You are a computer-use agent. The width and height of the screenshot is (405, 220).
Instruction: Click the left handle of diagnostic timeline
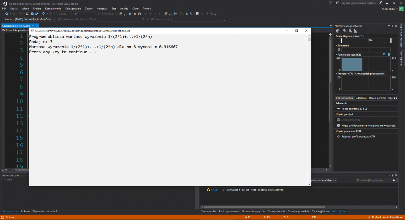tap(341, 40)
